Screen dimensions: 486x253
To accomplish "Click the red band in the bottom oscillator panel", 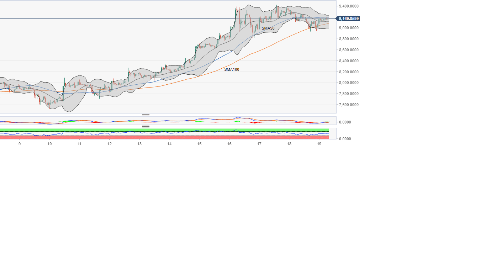I will point(164,137).
